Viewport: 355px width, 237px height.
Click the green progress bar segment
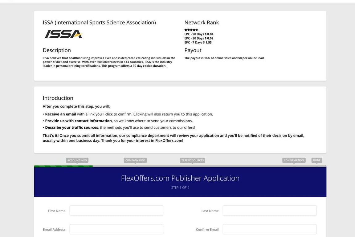click(x=63, y=166)
